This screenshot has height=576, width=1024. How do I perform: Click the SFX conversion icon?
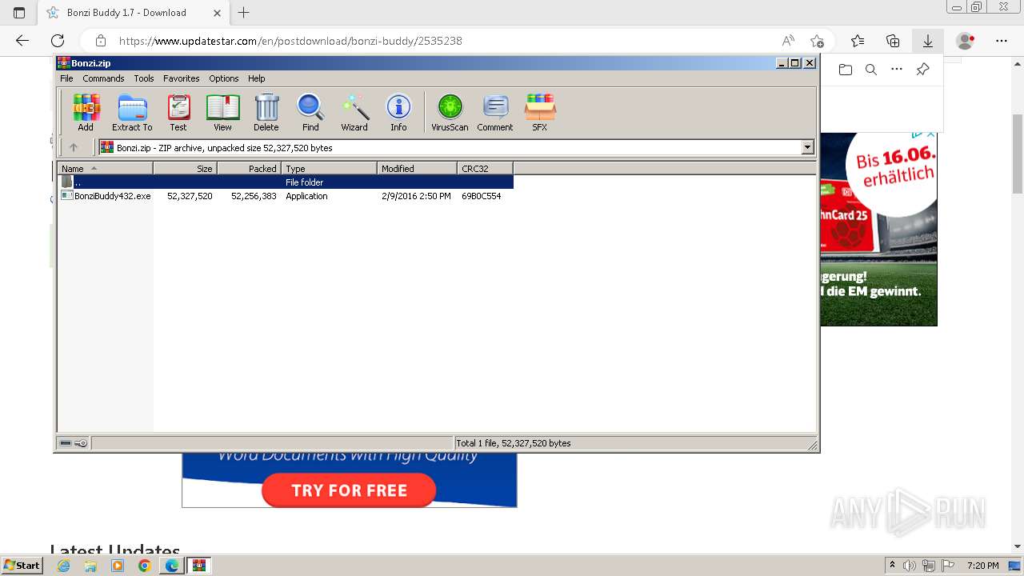(540, 112)
